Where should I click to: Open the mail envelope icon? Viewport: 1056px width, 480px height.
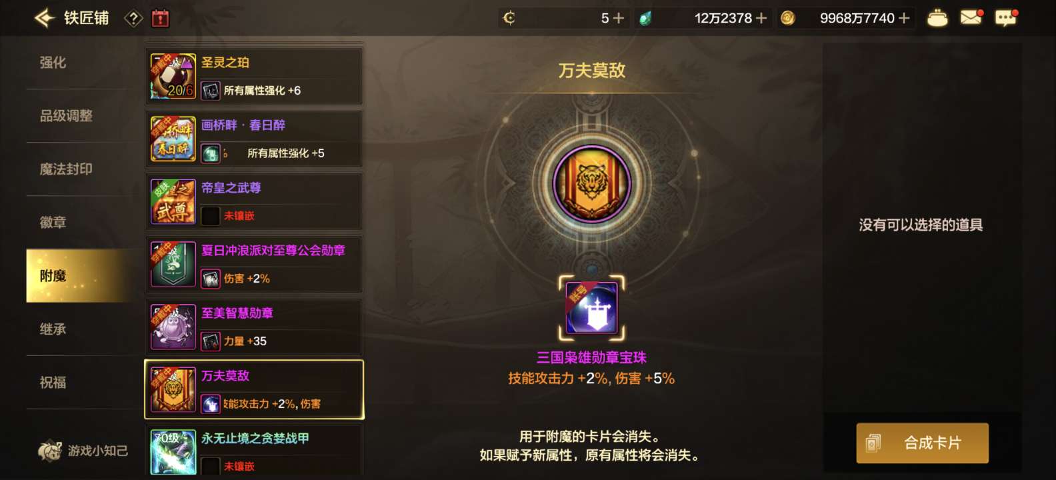click(x=971, y=17)
